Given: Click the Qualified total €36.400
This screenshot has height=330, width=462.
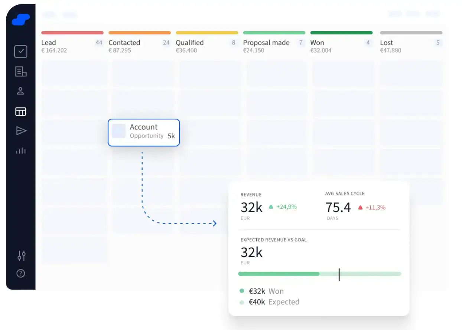Looking at the screenshot, I should (x=186, y=50).
